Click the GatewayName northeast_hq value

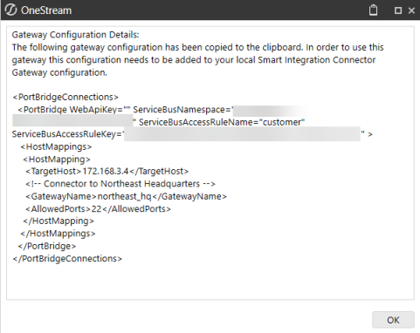click(124, 196)
